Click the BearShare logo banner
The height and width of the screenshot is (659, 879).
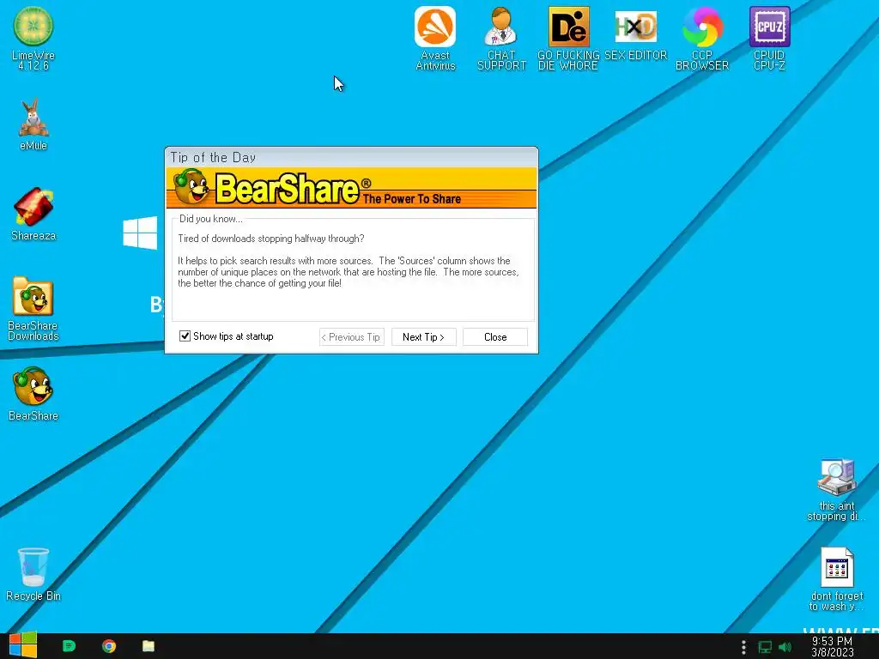tap(351, 188)
